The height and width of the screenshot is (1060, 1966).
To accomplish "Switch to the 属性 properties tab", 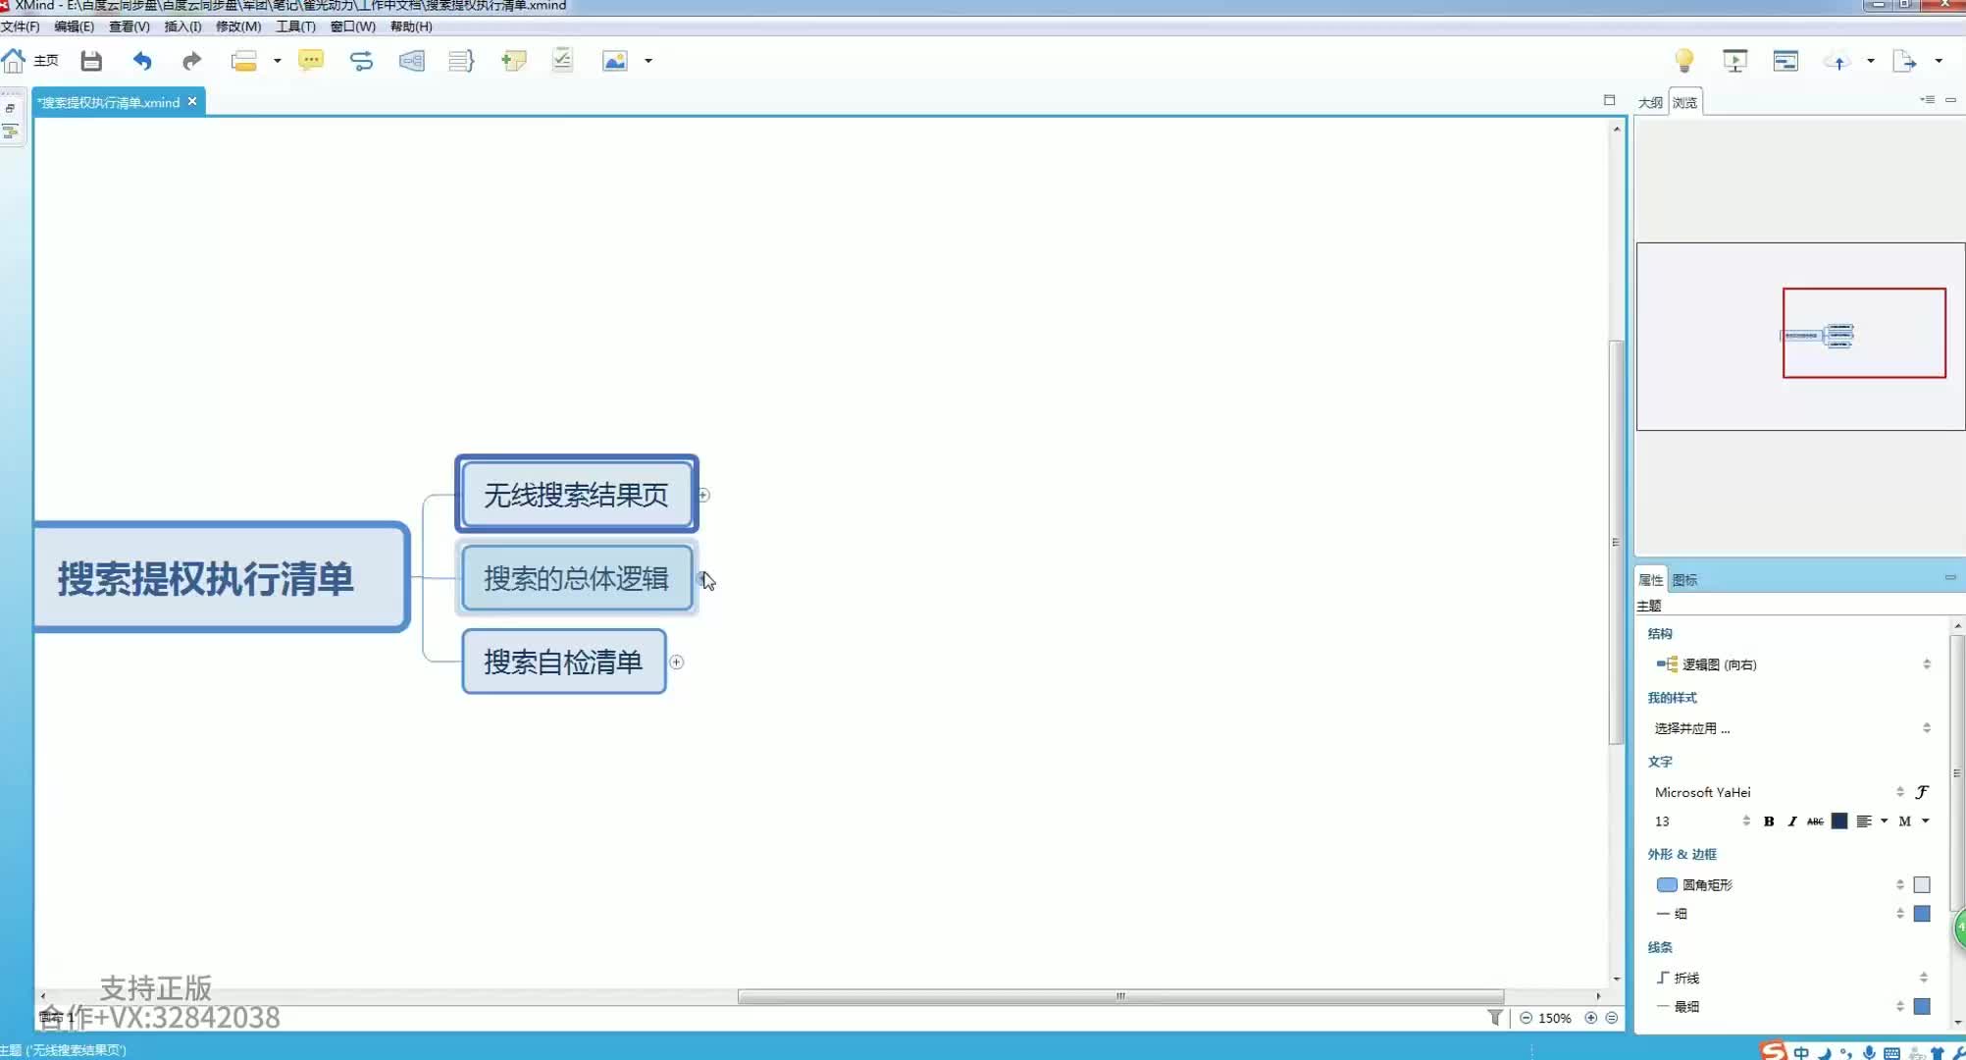I will pos(1651,580).
